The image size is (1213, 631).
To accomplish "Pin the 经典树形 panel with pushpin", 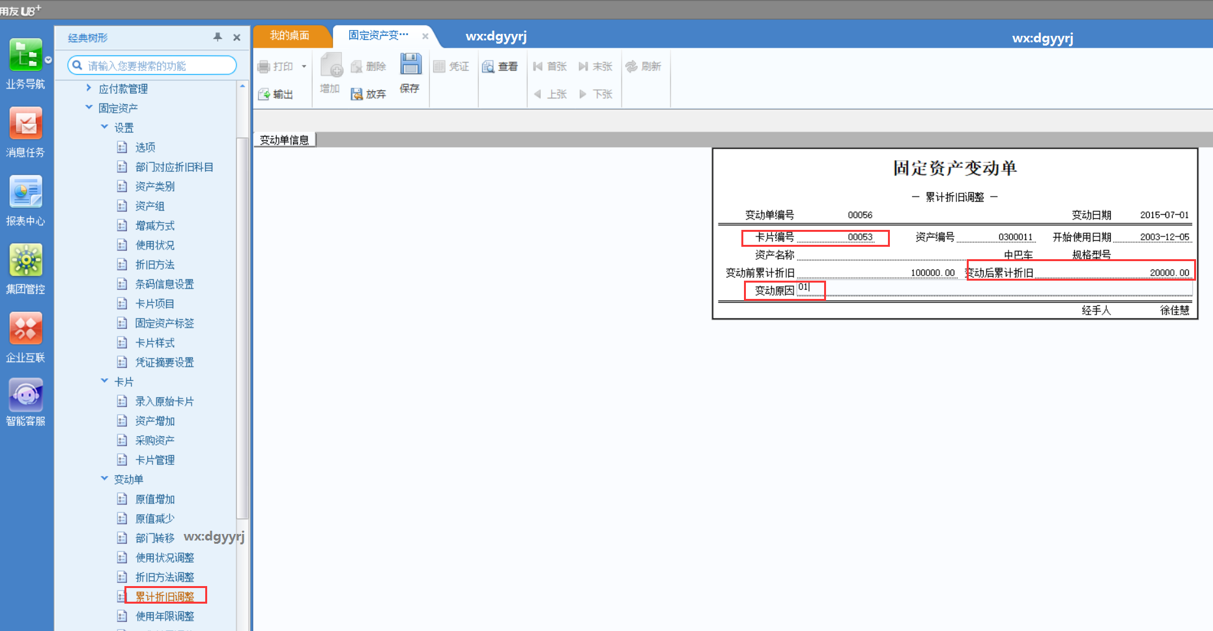I will click(218, 37).
